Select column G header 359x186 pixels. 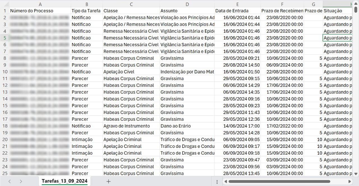pos(313,4)
